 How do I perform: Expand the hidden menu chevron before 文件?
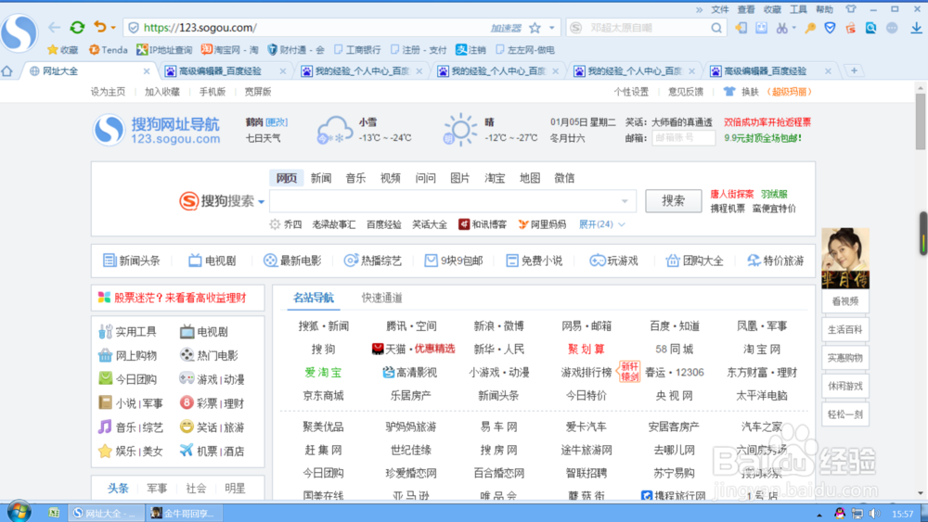click(699, 9)
